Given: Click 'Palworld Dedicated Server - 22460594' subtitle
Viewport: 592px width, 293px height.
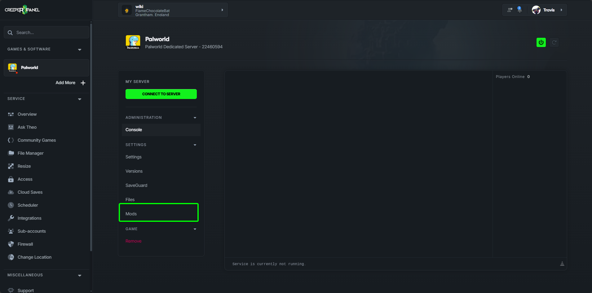Looking at the screenshot, I should pyautogui.click(x=184, y=47).
